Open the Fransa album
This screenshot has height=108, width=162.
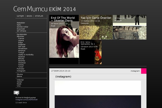[x=21, y=38]
